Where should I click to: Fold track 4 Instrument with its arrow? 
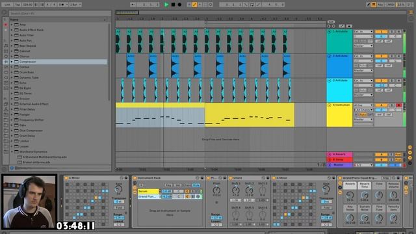pyautogui.click(x=330, y=105)
